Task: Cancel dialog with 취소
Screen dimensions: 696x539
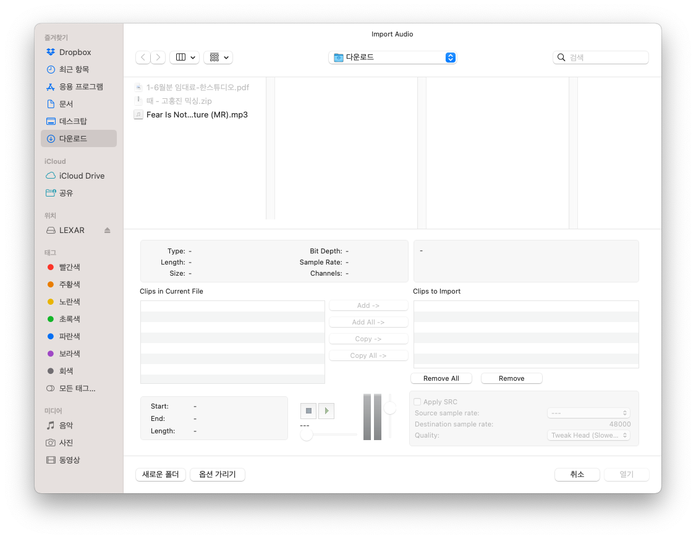Action: pos(577,475)
